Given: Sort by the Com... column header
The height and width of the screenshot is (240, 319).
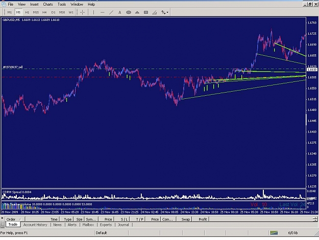Looking at the screenshot, I should pos(167,220).
